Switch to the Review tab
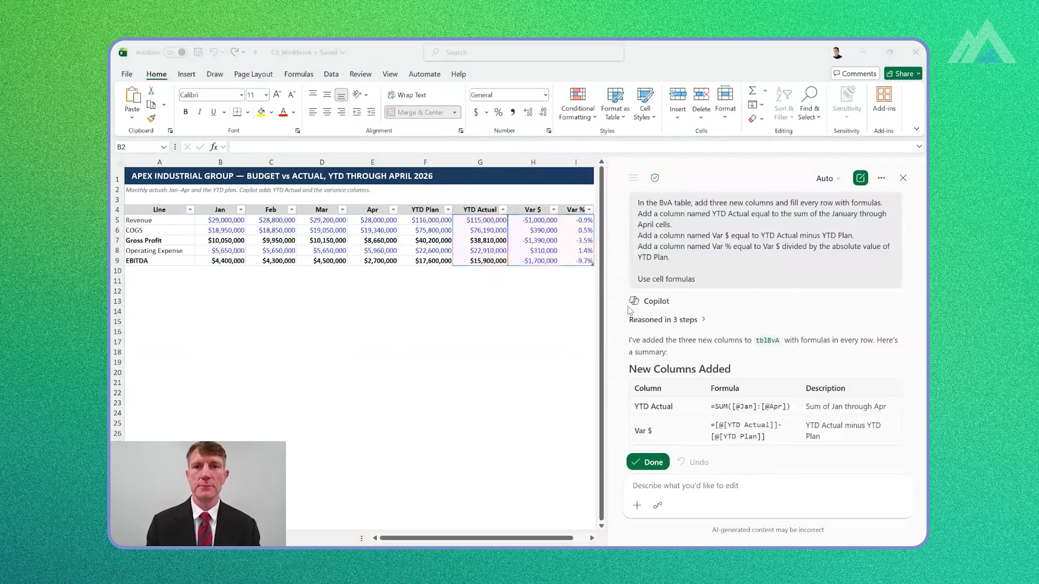 (x=360, y=74)
